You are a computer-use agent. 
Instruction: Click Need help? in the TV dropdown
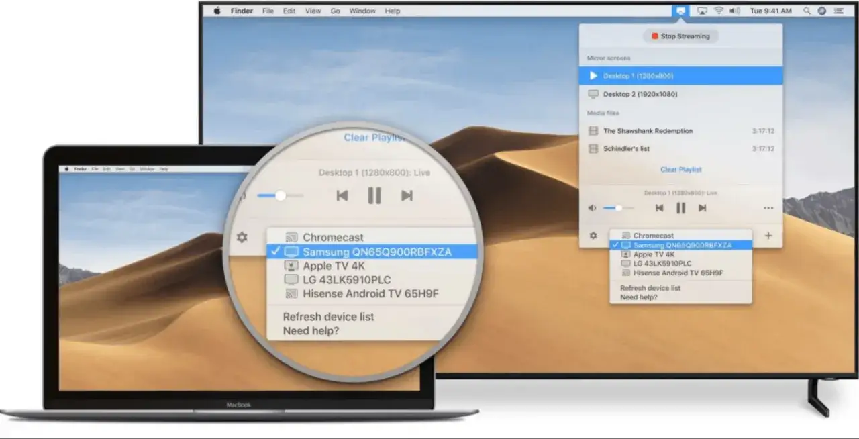click(x=639, y=297)
